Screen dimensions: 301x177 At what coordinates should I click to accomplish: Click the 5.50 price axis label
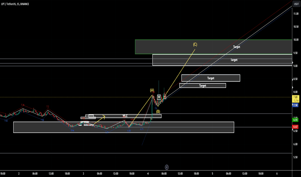[296, 157]
